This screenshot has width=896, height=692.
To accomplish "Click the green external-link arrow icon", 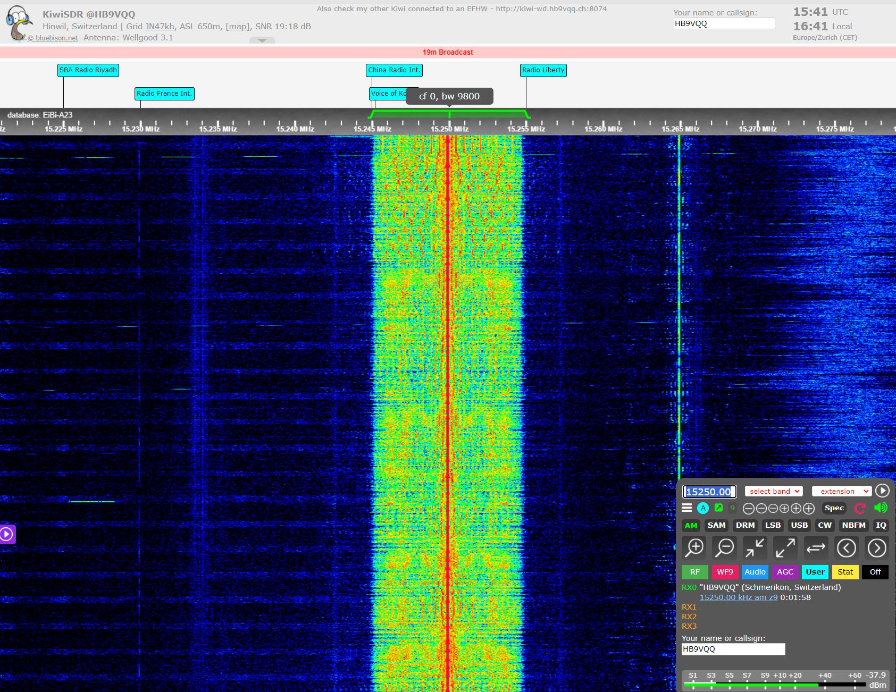I will coord(718,508).
